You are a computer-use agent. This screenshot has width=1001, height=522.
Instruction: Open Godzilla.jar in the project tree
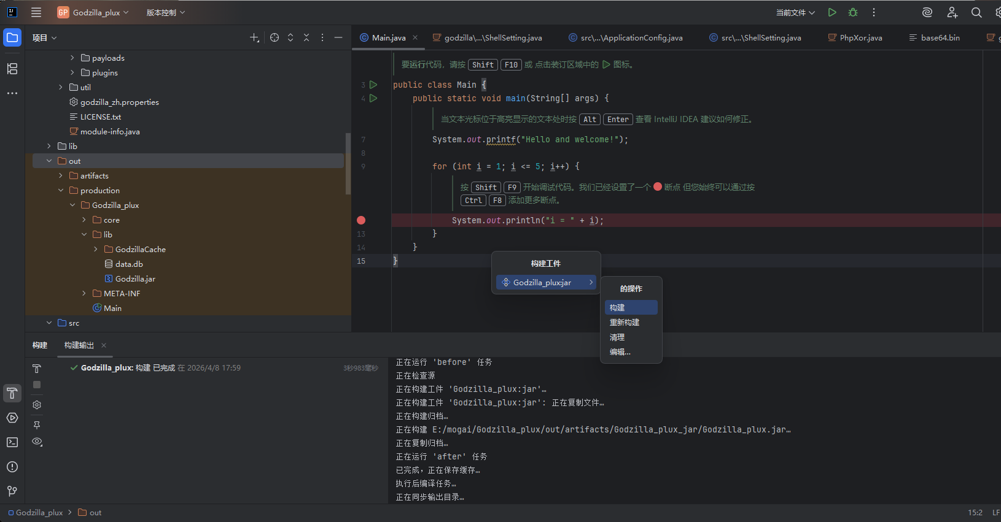pos(135,279)
